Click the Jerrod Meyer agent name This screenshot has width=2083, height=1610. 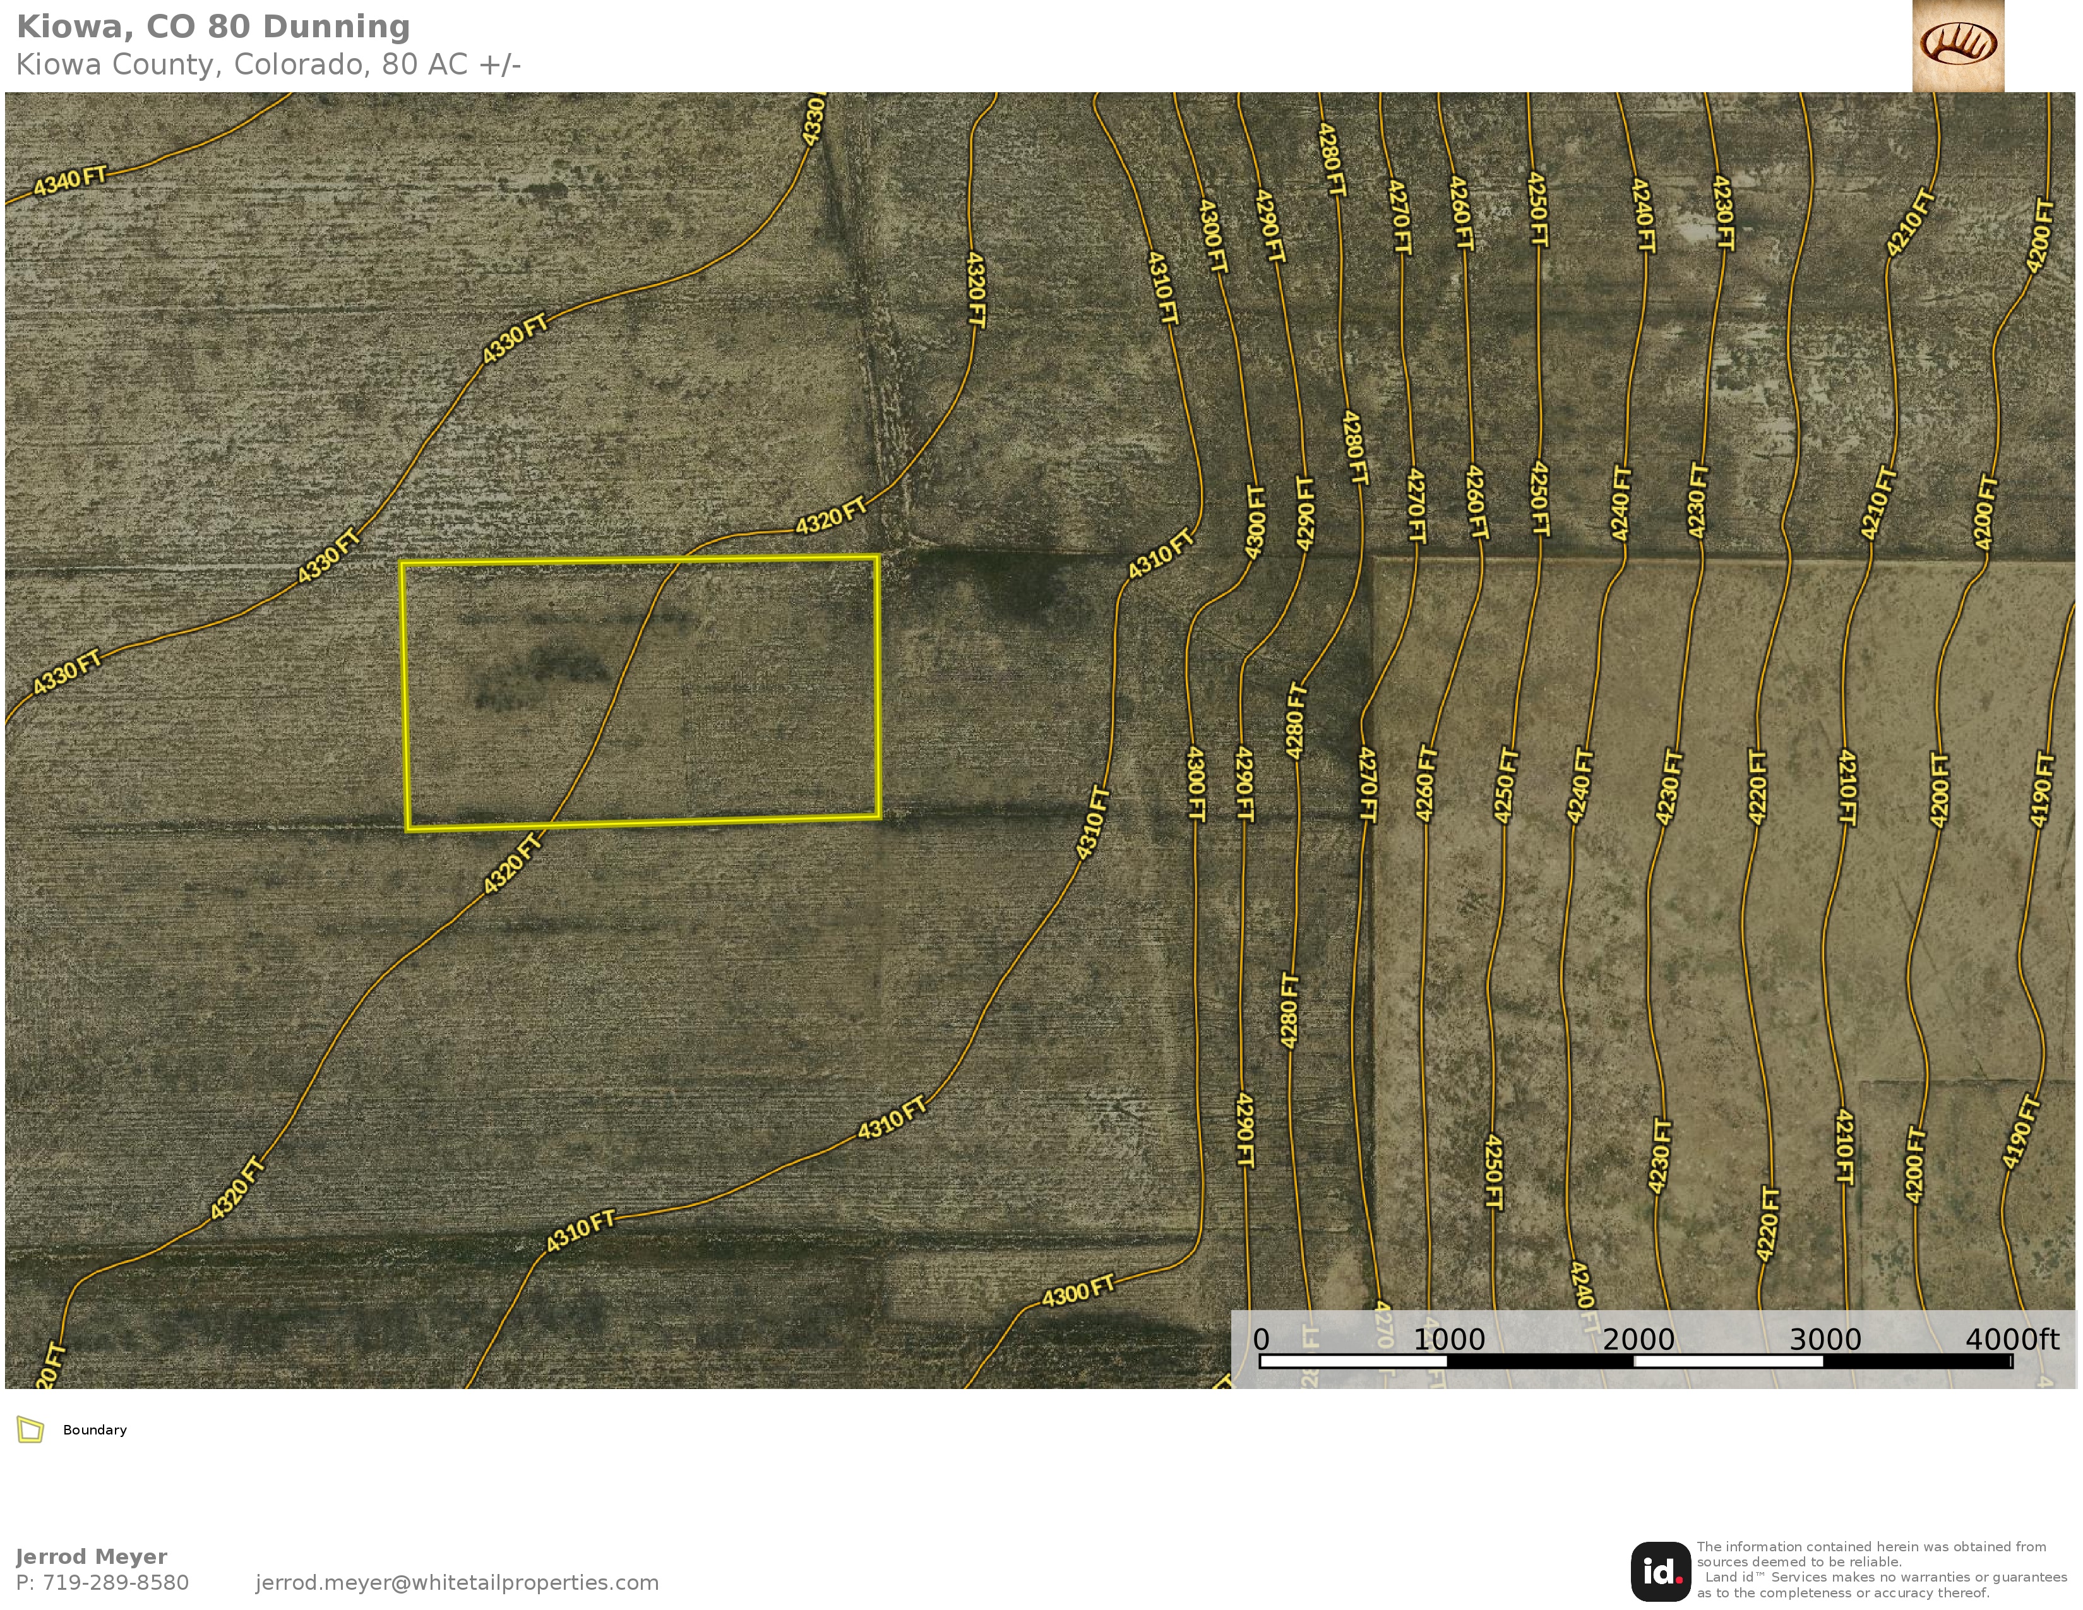92,1556
